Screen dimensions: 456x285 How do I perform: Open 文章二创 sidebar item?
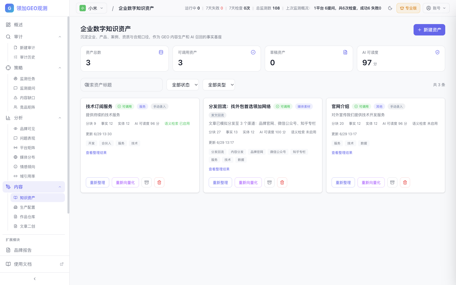coord(38,226)
